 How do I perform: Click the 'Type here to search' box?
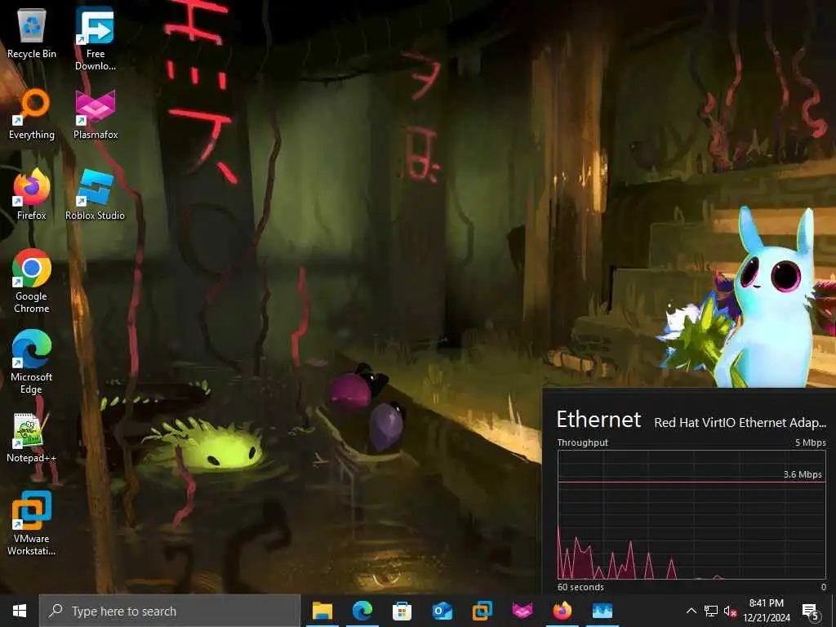(x=170, y=611)
